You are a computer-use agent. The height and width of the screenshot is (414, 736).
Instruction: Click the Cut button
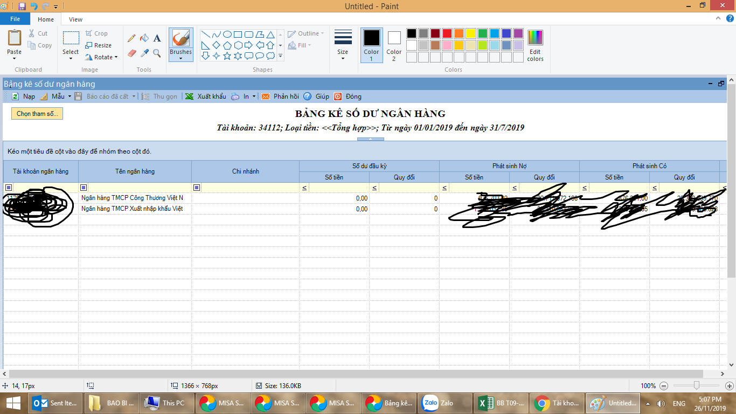pyautogui.click(x=38, y=33)
